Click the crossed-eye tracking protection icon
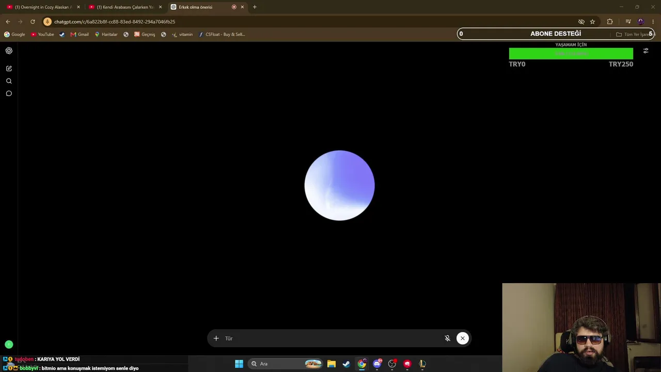Viewport: 661px width, 372px height. [581, 22]
